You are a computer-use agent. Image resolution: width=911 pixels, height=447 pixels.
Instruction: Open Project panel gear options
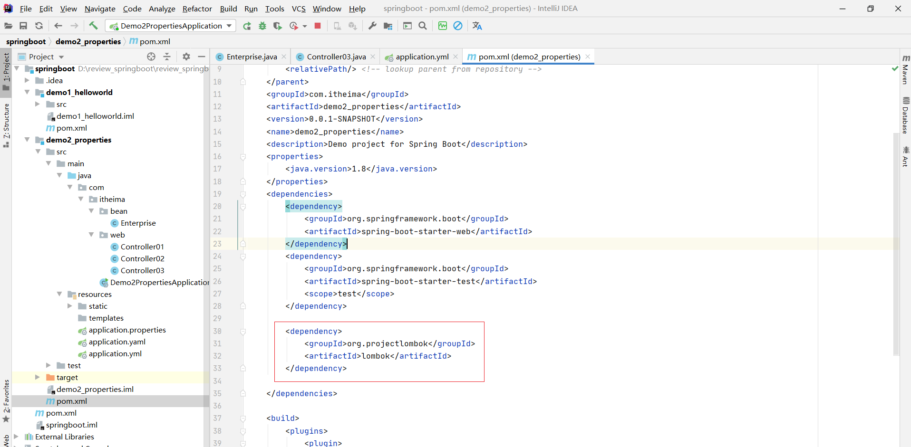[x=186, y=57]
